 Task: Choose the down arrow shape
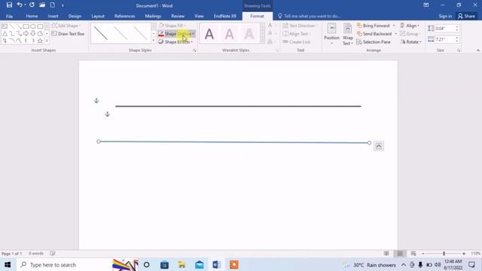(x=33, y=33)
